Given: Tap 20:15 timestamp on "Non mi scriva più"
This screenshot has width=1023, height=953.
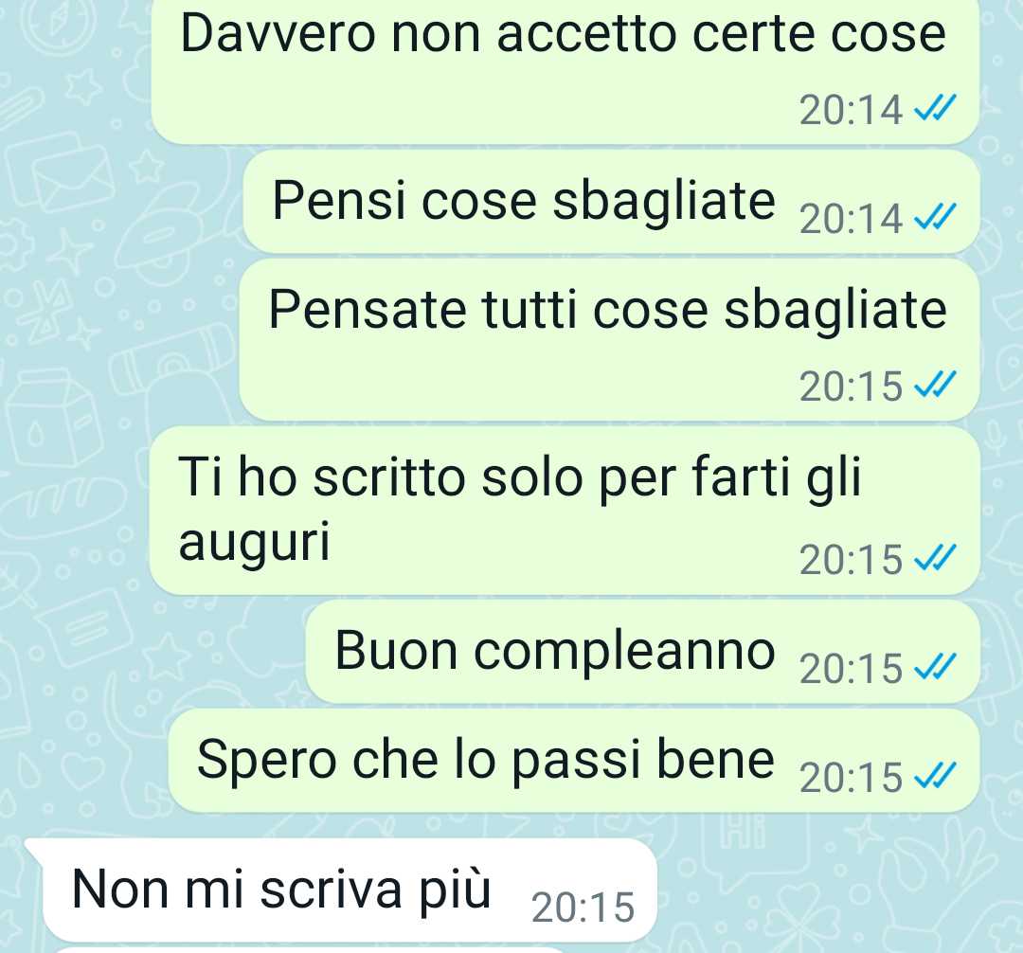Looking at the screenshot, I should (x=583, y=907).
